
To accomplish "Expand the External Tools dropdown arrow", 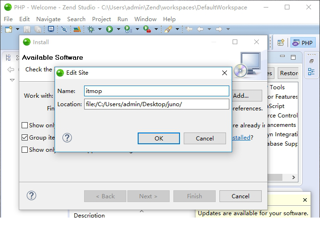I will pyautogui.click(x=156, y=29).
